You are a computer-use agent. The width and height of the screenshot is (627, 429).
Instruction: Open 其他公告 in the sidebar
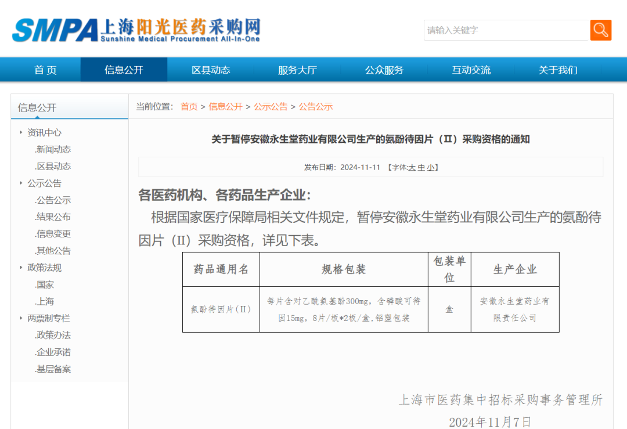pos(53,251)
